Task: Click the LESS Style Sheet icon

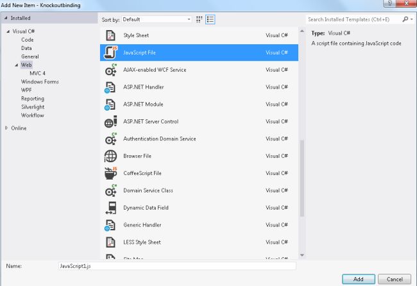Action: click(110, 242)
